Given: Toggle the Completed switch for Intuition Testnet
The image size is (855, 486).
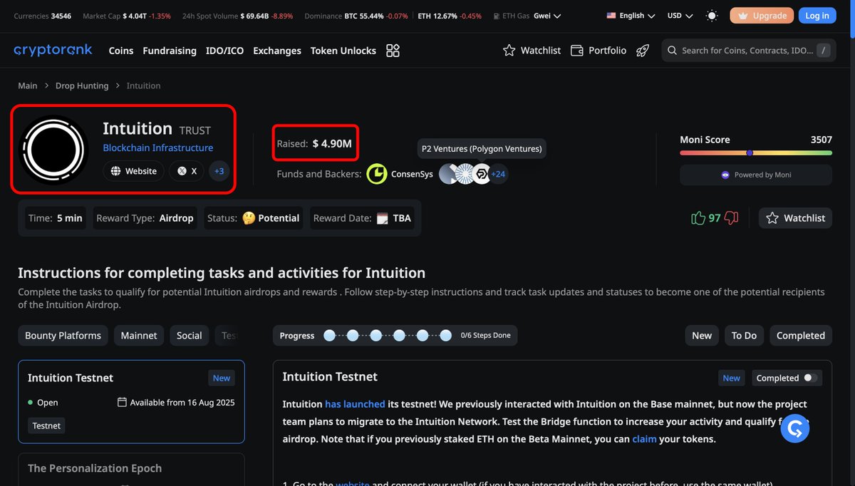Looking at the screenshot, I should [811, 378].
